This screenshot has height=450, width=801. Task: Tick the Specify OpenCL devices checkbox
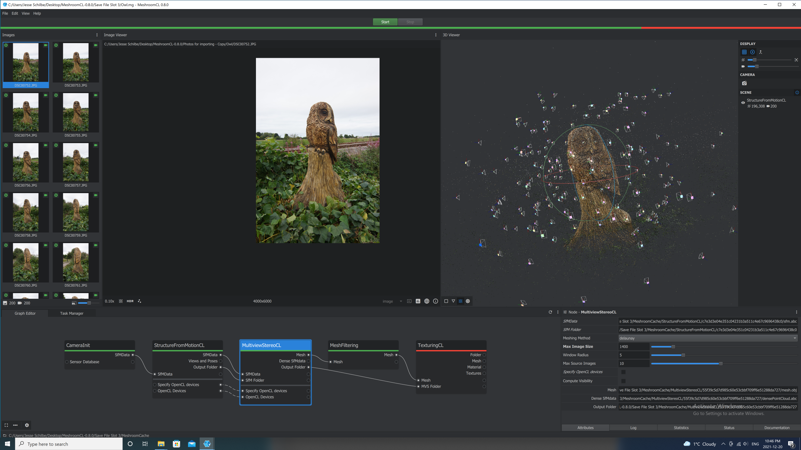click(623, 372)
